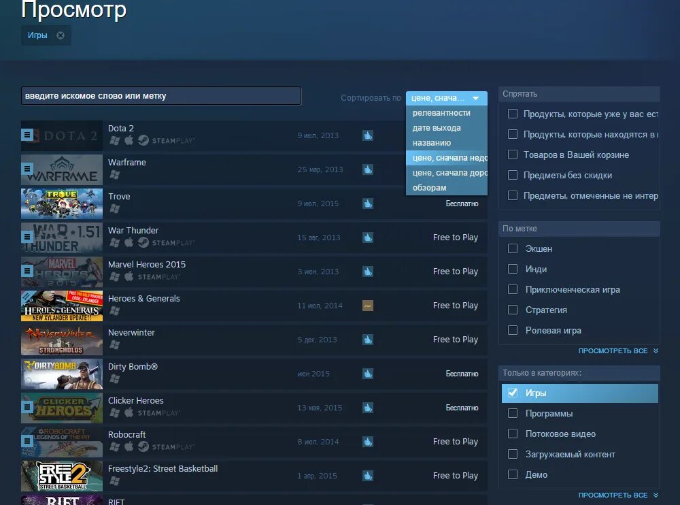Click the Steam icon under Robocraft
This screenshot has height=505, width=680.
[x=143, y=446]
